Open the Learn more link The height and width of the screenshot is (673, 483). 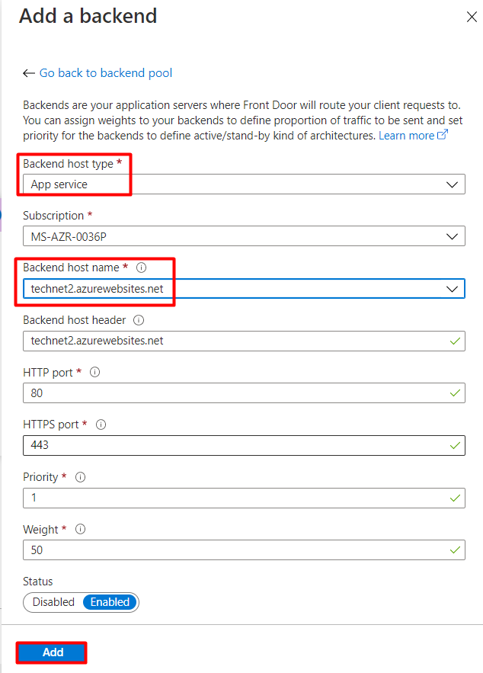(406, 136)
